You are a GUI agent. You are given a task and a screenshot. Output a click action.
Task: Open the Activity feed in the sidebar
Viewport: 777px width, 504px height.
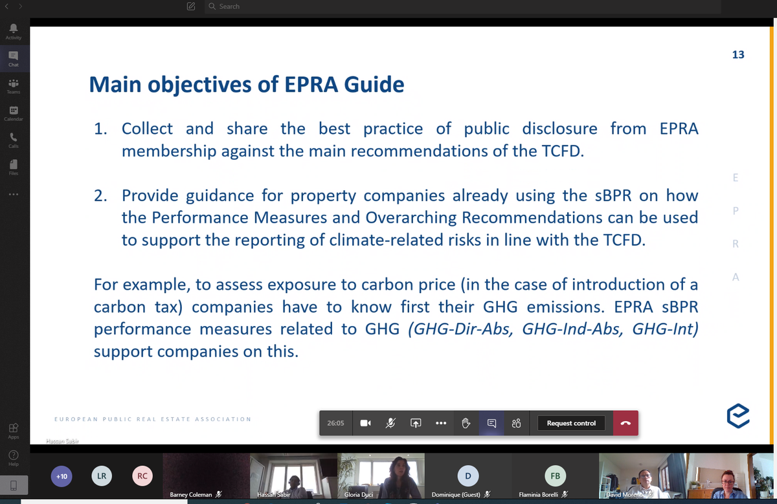pos(13,31)
